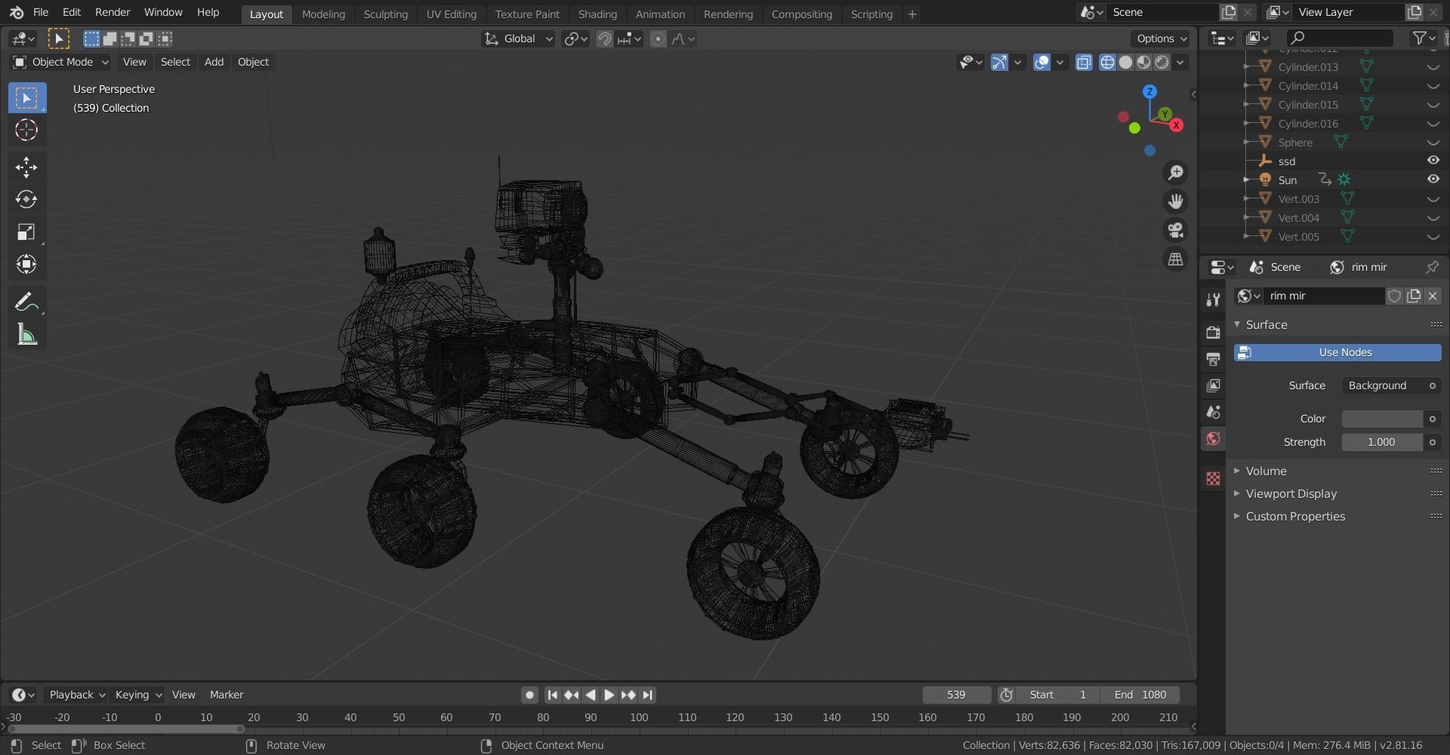This screenshot has height=755, width=1450.
Task: Open the Texture properties tab icon
Action: pyautogui.click(x=1213, y=478)
